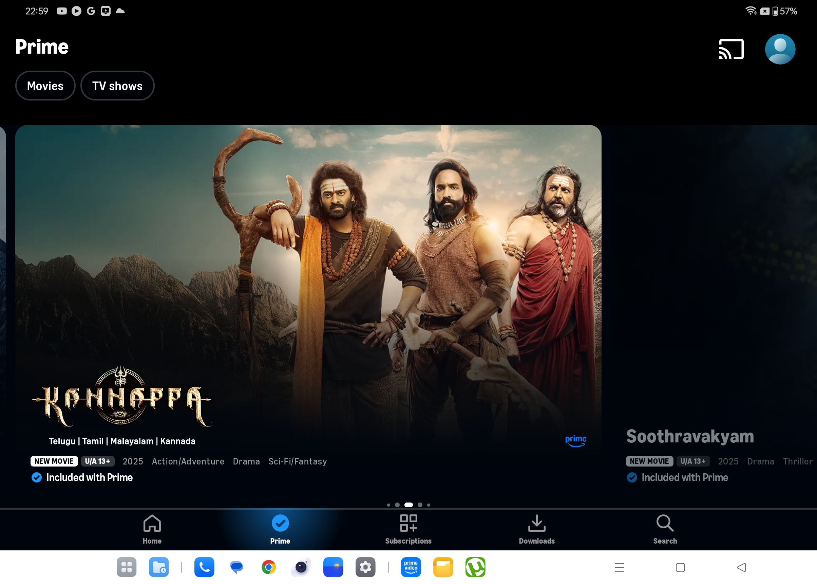The image size is (817, 584).
Task: Click Kannappa's "Included with Prime" label
Action: click(x=90, y=478)
